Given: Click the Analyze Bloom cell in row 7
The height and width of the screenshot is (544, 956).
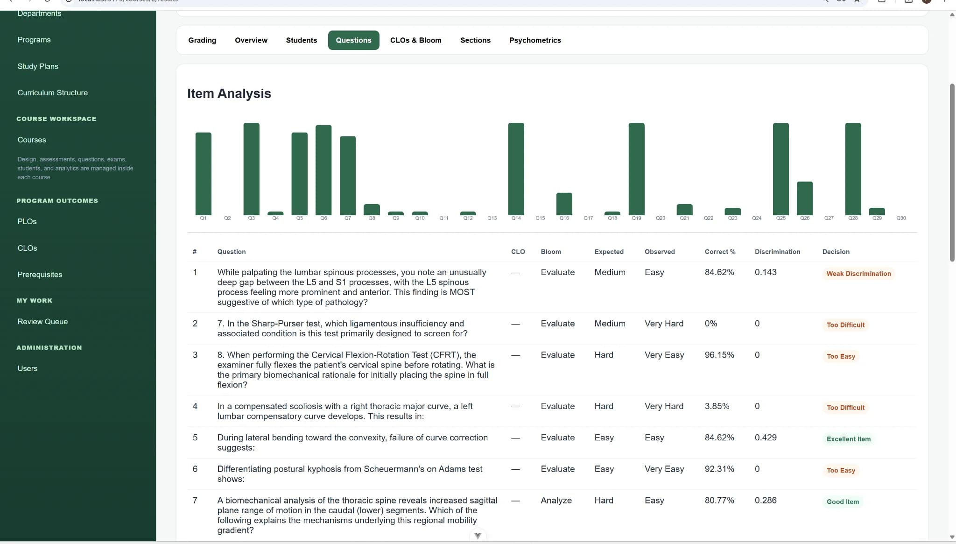Looking at the screenshot, I should 556,500.
